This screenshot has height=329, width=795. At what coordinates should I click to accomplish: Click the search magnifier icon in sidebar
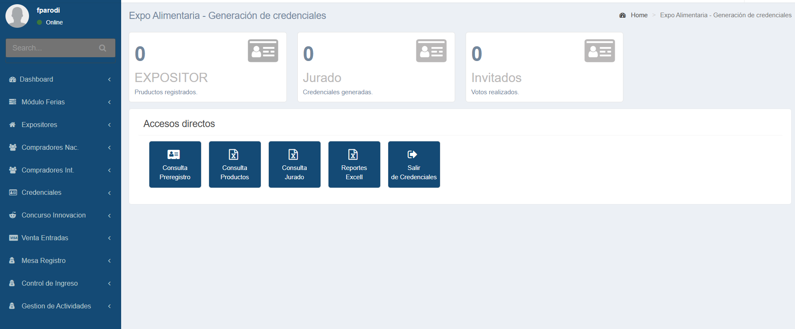pos(103,48)
